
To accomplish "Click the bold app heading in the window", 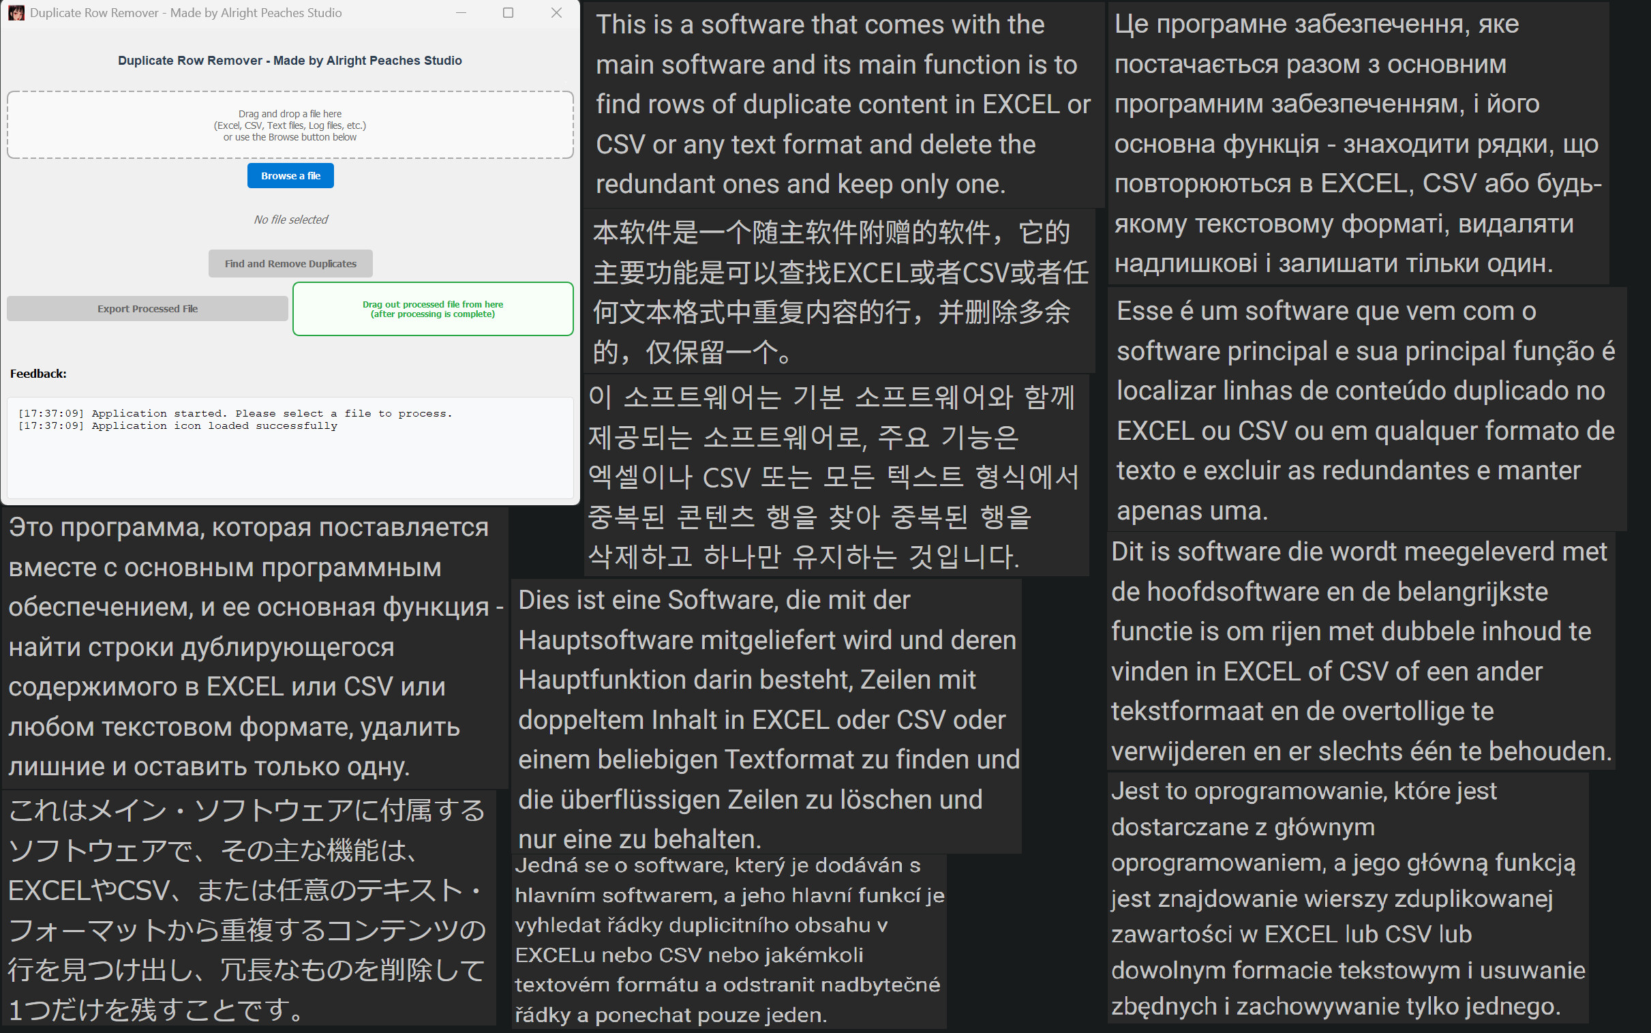I will point(290,61).
